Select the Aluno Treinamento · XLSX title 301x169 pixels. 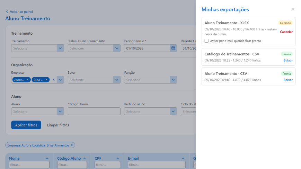pos(227,23)
